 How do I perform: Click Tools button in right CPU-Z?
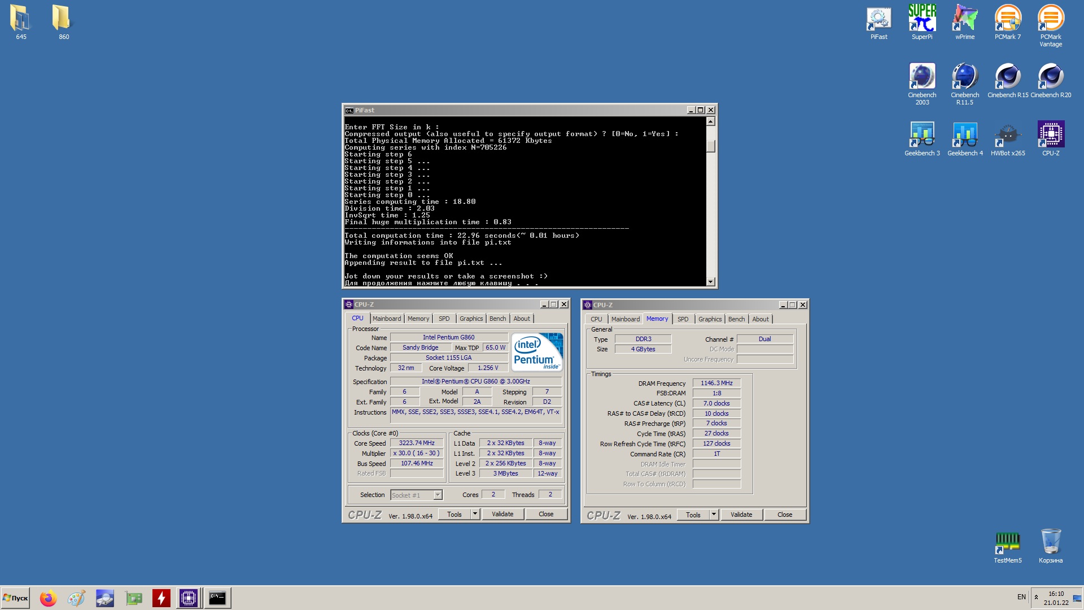[x=693, y=515]
